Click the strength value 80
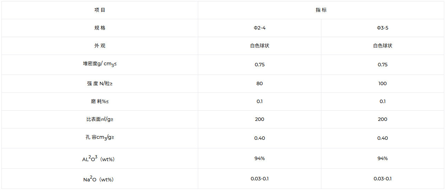Screen dimensions: 447x191 click(259, 83)
